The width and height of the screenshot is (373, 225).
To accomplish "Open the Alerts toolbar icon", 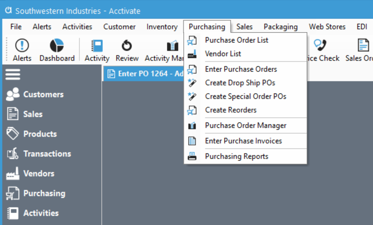I will pos(22,45).
